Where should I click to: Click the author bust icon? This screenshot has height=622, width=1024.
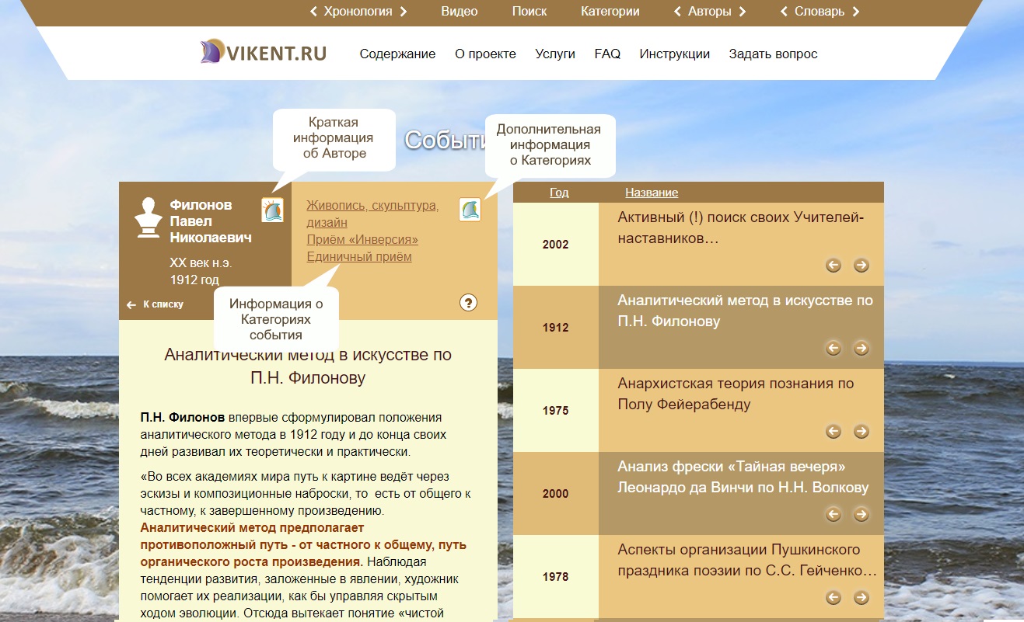tap(148, 217)
